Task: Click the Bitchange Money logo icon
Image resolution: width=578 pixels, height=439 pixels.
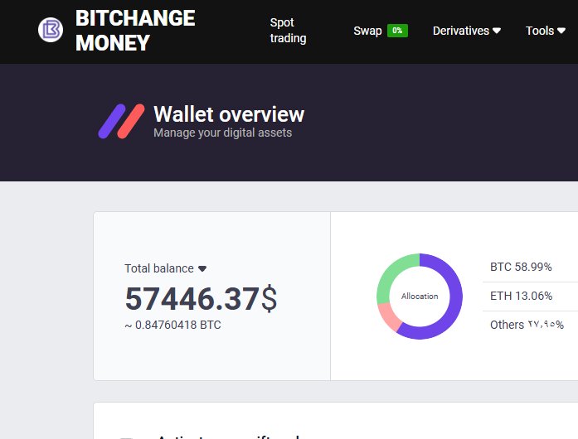Action: click(x=51, y=30)
